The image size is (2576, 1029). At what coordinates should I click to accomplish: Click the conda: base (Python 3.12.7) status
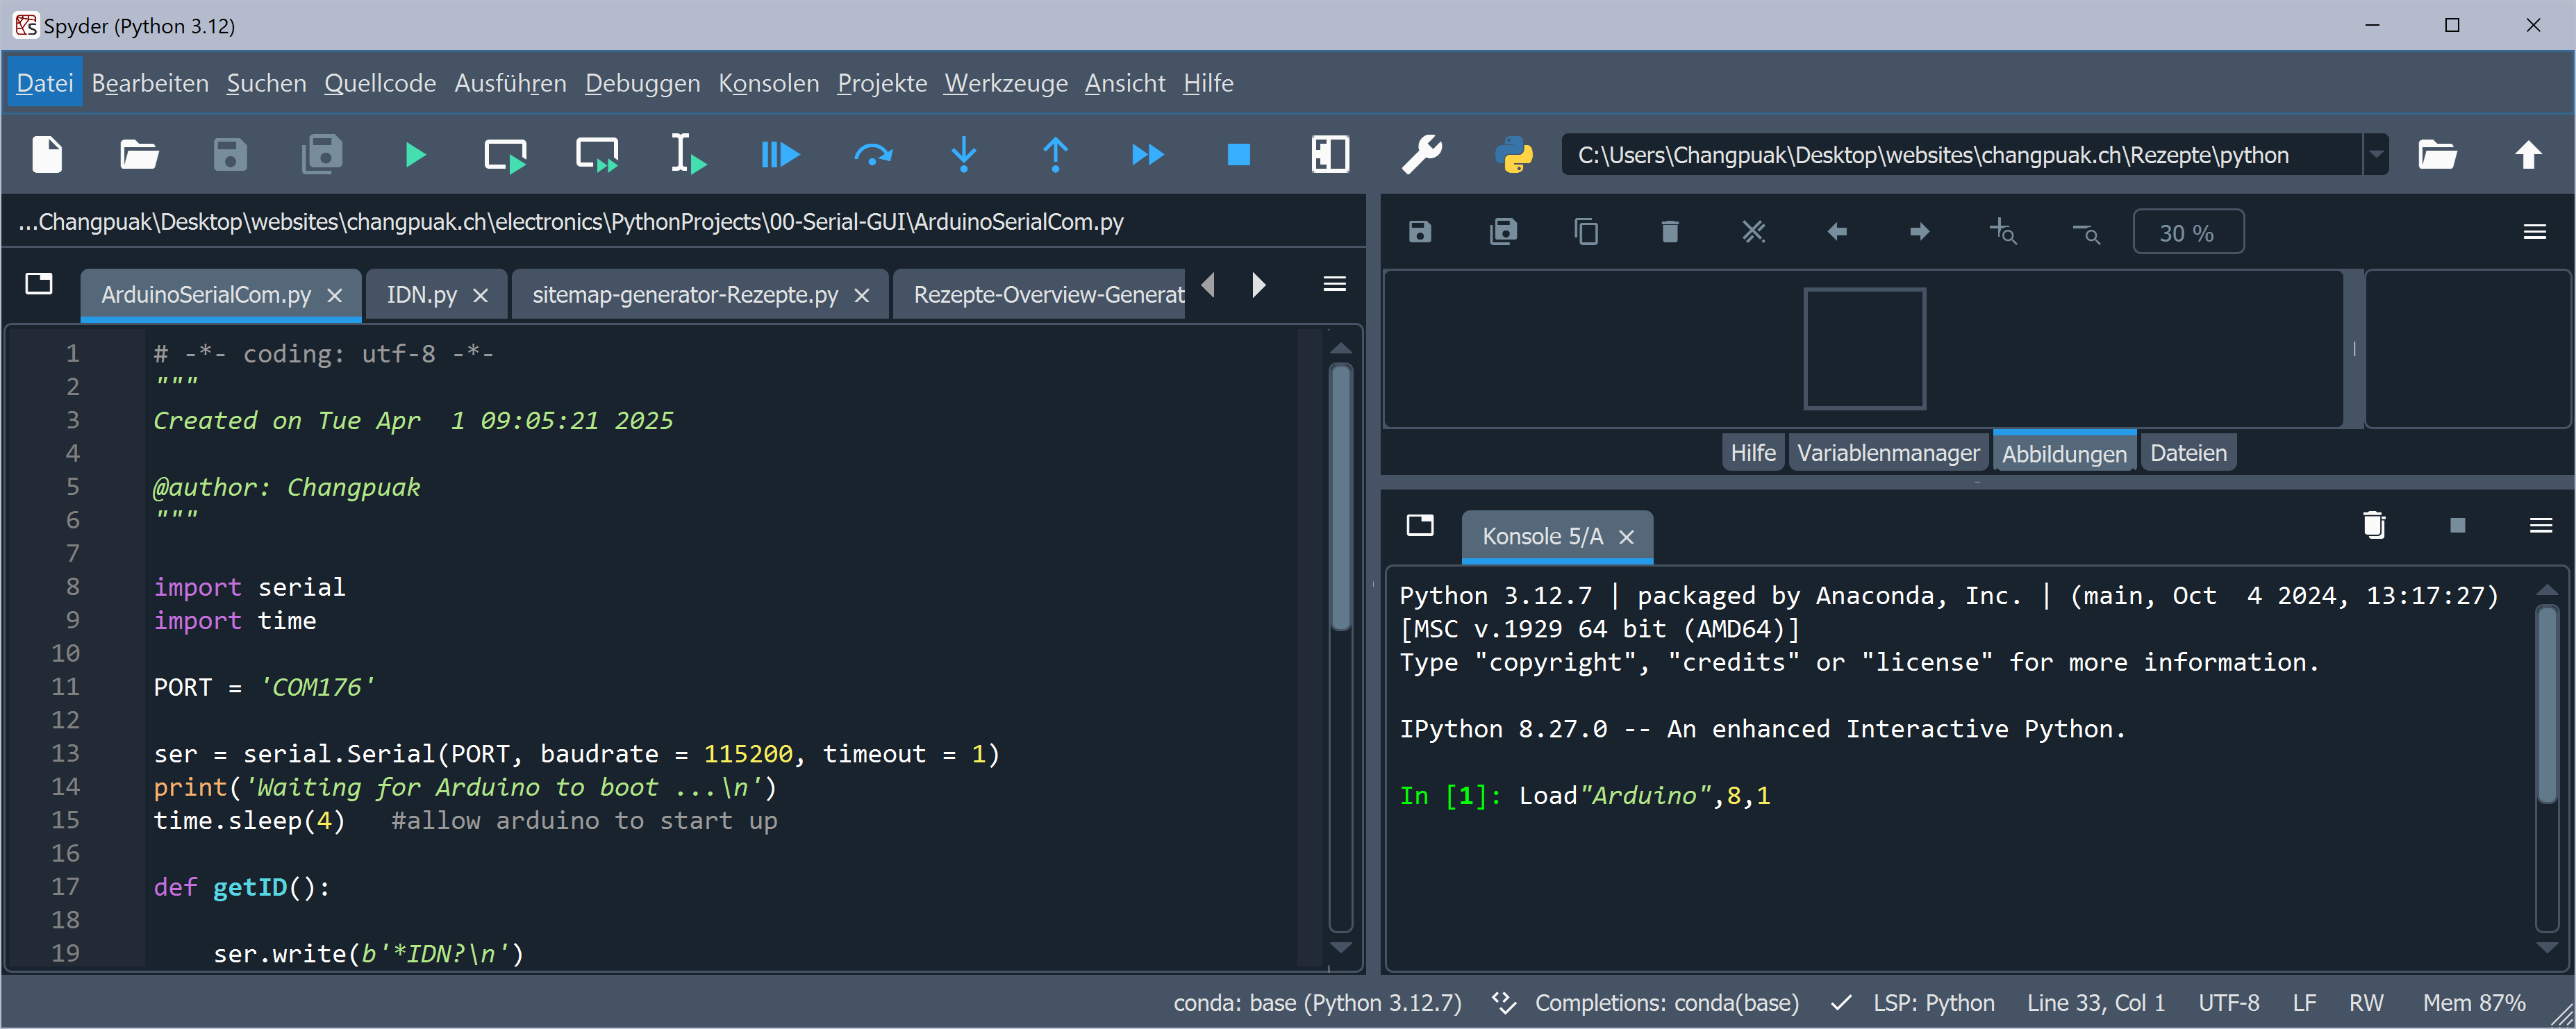point(1317,1003)
